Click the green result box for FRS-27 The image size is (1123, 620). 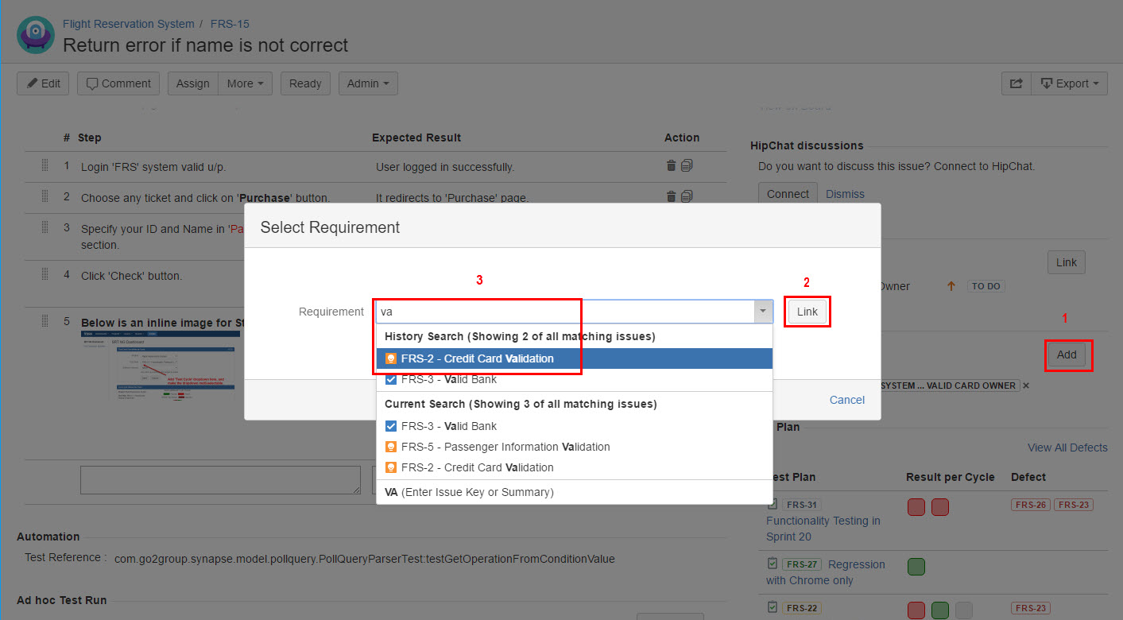[916, 567]
